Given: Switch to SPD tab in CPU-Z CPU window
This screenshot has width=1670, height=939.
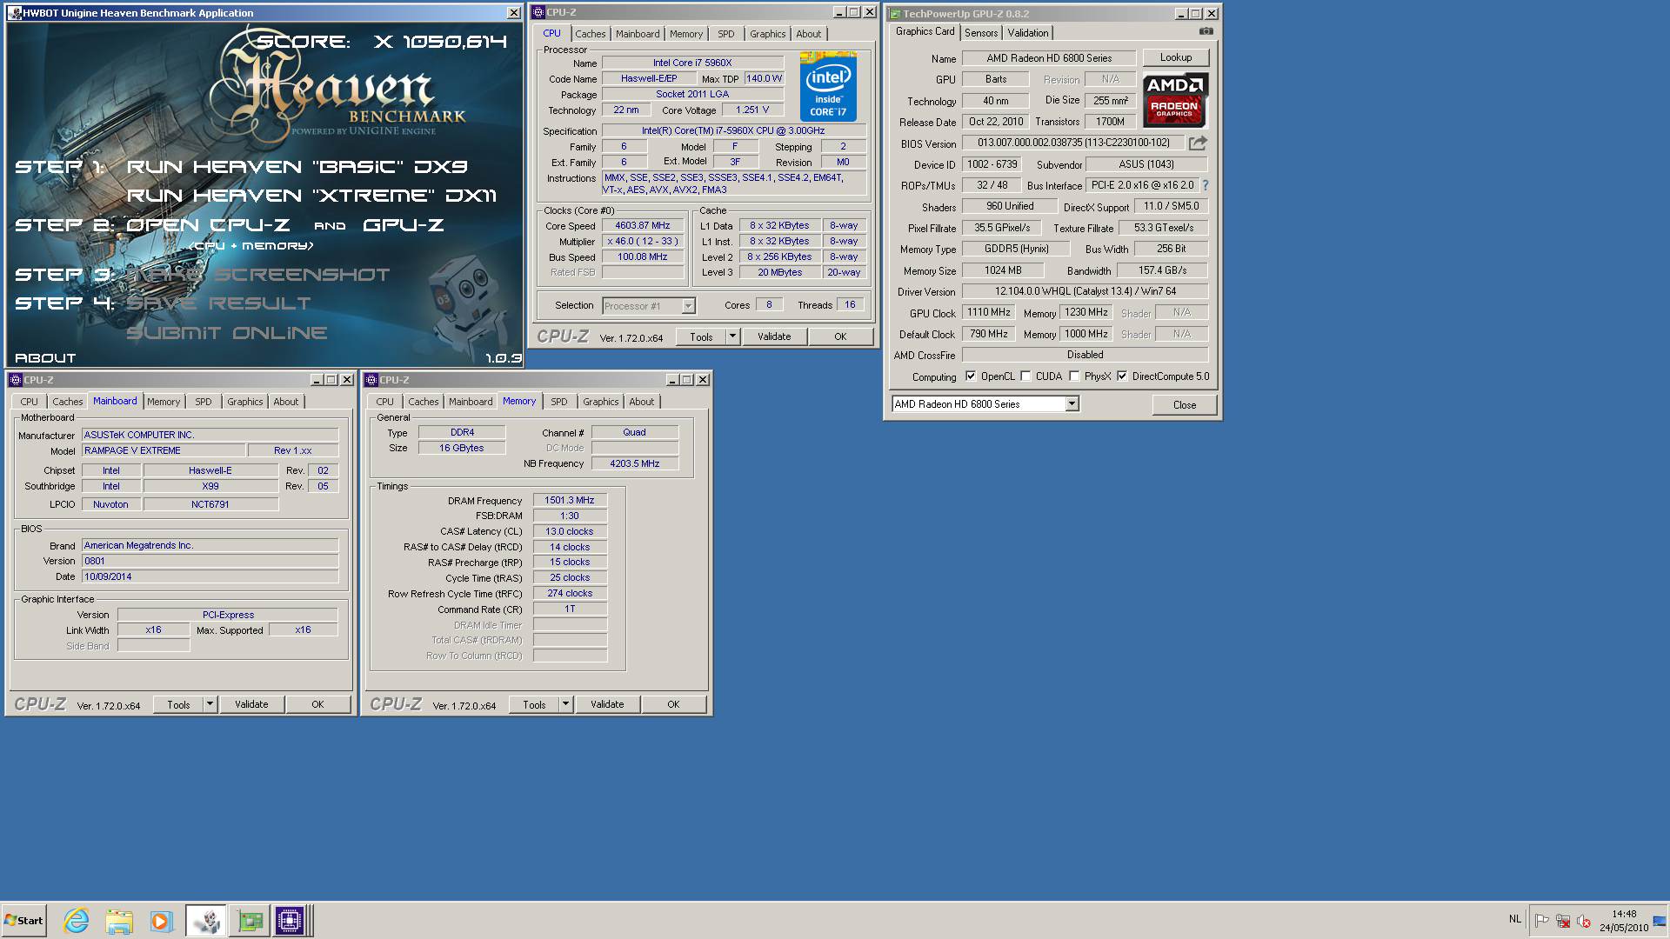Looking at the screenshot, I should 726,34.
